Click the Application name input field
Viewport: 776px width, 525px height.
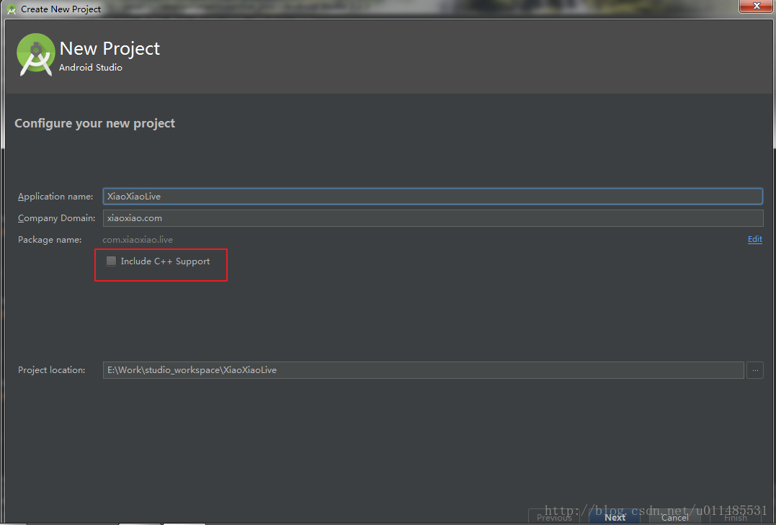[x=432, y=197]
